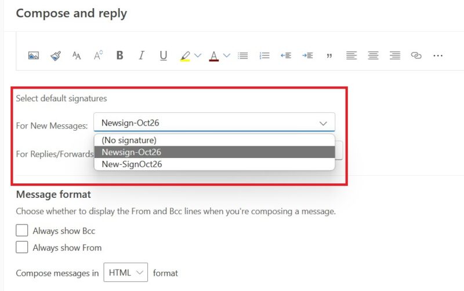
Task: Click the Compose and reply heading
Action: click(71, 13)
